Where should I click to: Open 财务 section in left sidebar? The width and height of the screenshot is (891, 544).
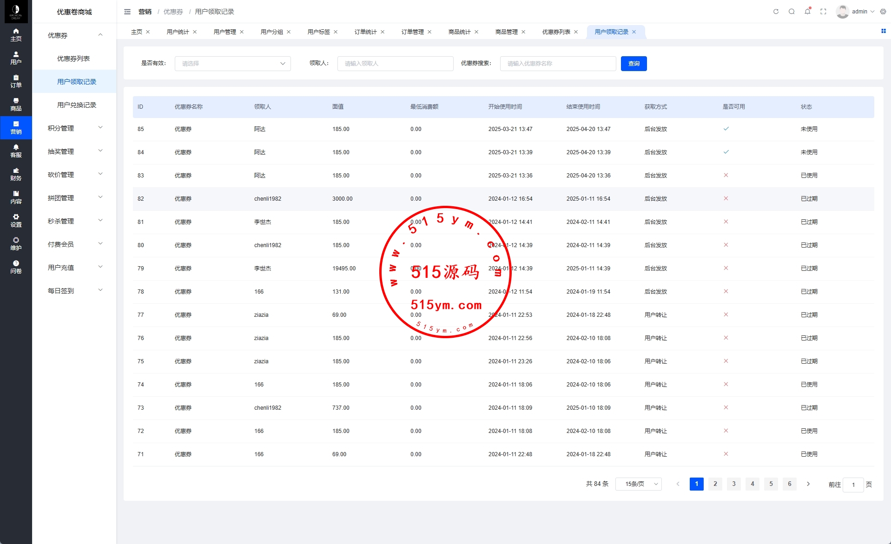point(16,174)
